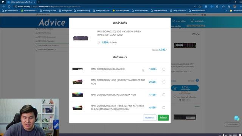Open the taskbar clock
This screenshot has width=242, height=136.
tap(235, 135)
